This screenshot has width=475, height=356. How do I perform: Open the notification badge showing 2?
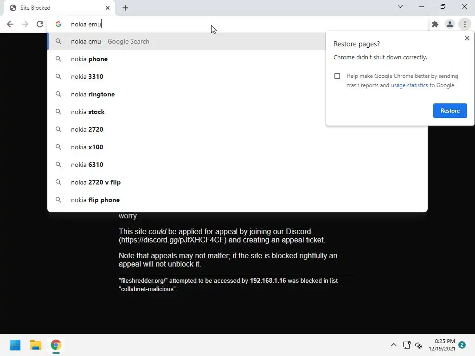pos(462,345)
